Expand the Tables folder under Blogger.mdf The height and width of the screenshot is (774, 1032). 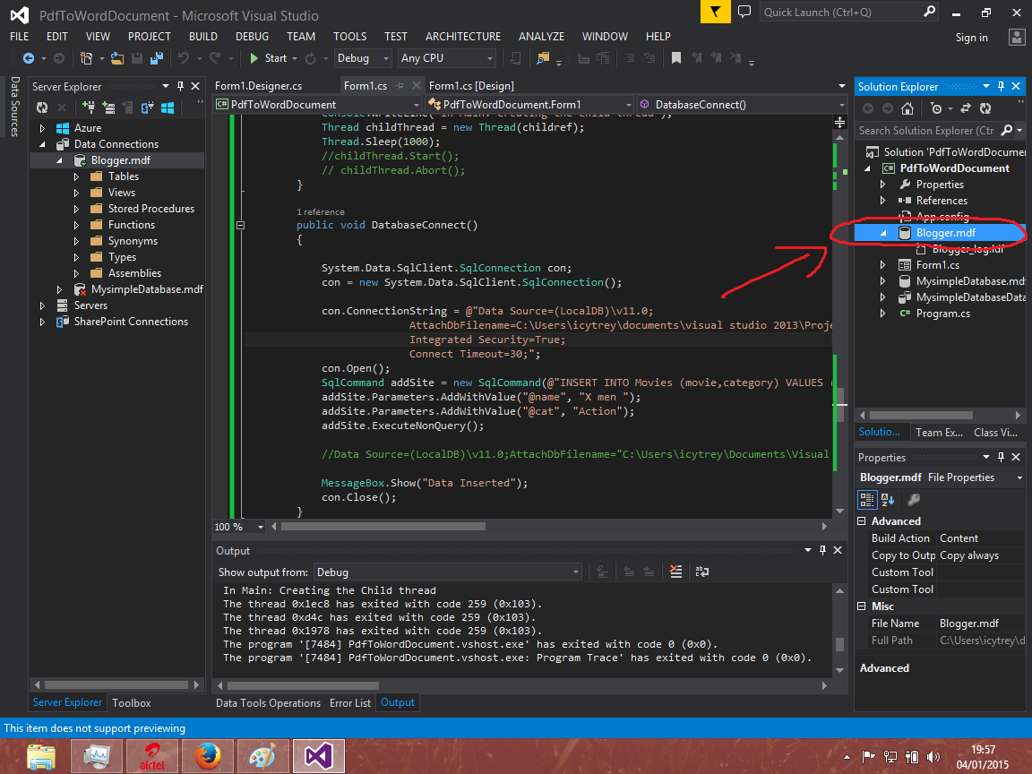(x=76, y=176)
